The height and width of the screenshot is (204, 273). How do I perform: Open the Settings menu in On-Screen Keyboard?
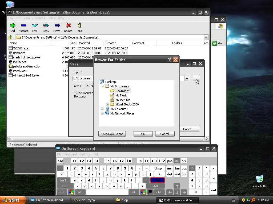tap(85, 154)
